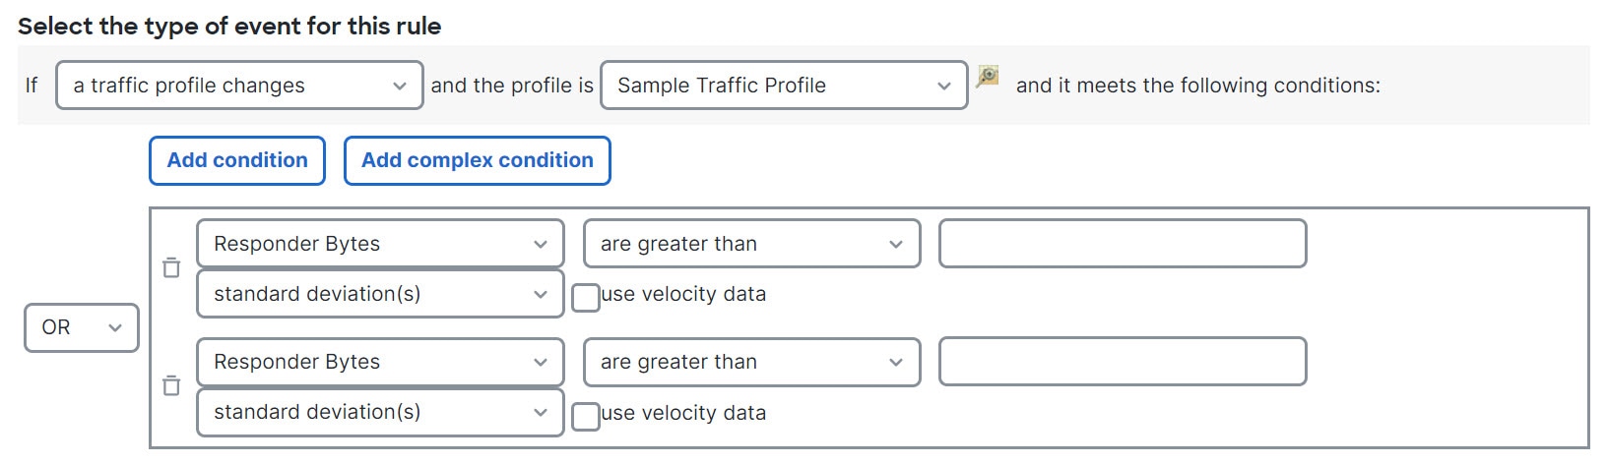Open second 'are greater than' operator dropdown
1607x464 pixels.
click(x=752, y=362)
